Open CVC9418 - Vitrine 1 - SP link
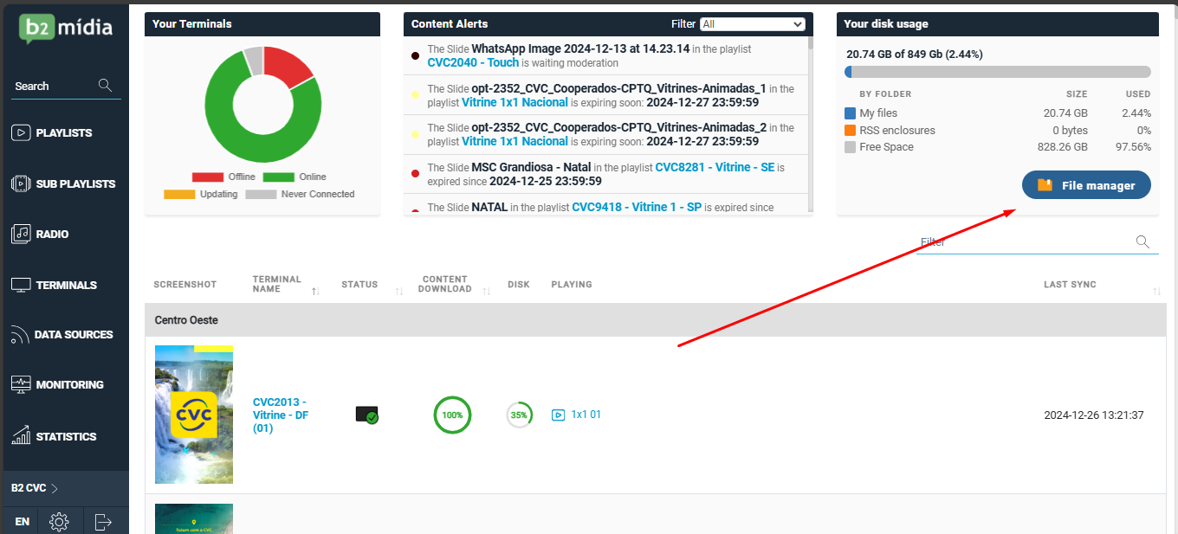Viewport: 1178px width, 534px height. (x=637, y=207)
